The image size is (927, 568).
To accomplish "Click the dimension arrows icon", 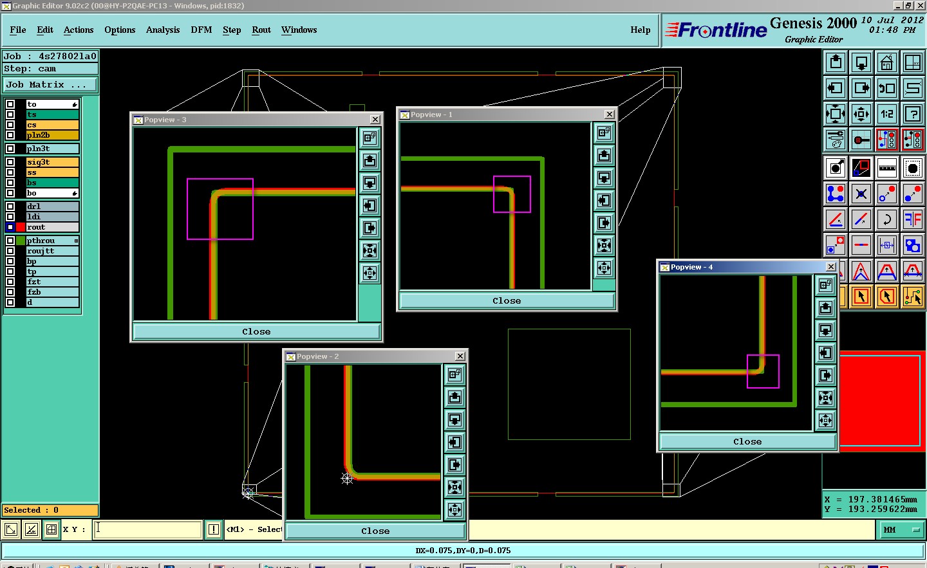I will coord(887,245).
